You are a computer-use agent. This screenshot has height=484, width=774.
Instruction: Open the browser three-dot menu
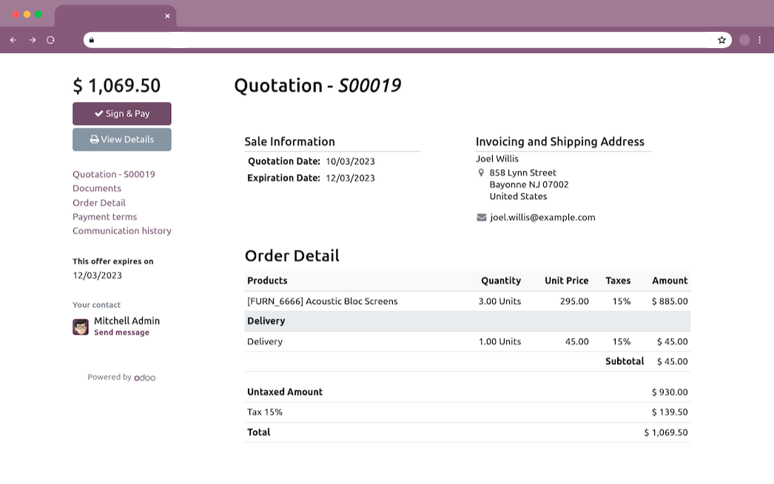pos(760,40)
